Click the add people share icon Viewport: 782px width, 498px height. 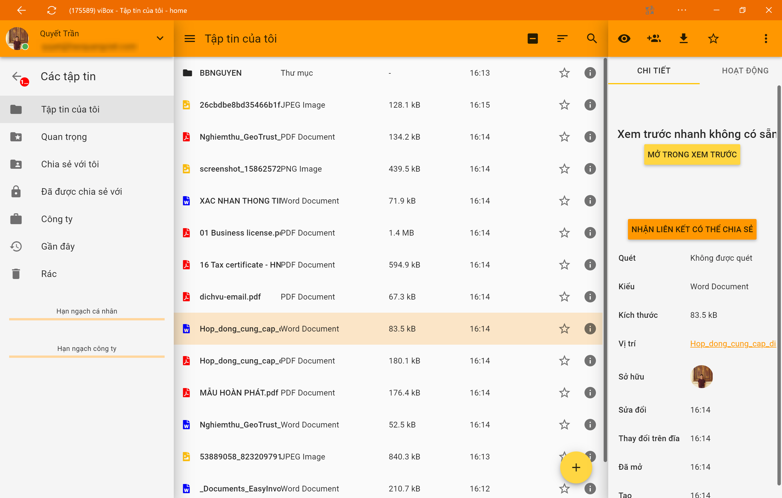click(x=654, y=39)
